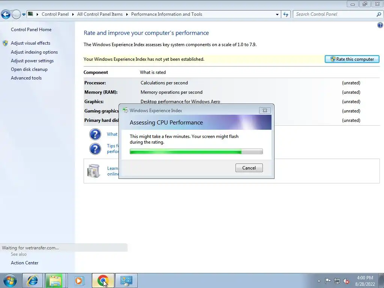Select All Control Panel Items breadcrumb
Viewport: 384px width, 288px height.
(100, 14)
